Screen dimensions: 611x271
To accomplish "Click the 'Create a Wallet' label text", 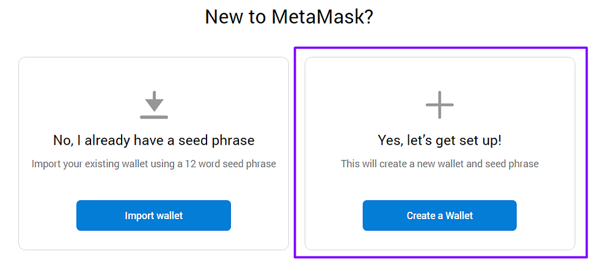I will coord(439,215).
